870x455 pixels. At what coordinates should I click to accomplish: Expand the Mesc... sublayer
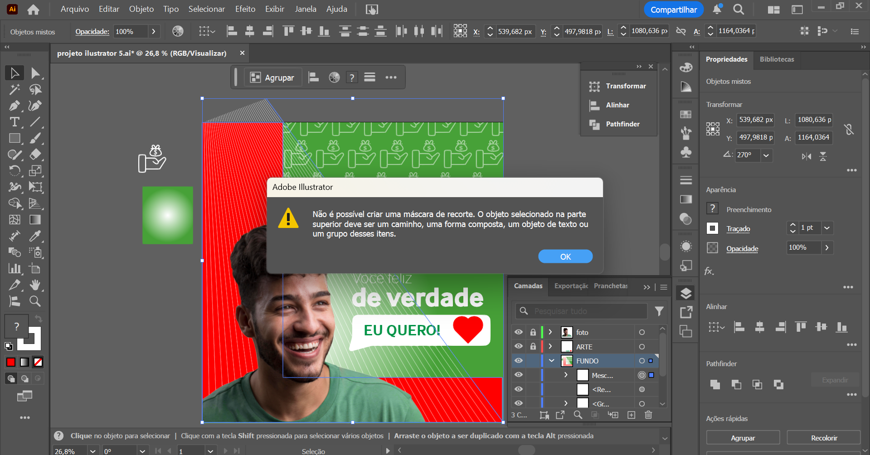566,375
